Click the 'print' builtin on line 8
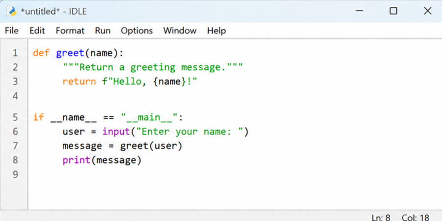 tap(76, 160)
